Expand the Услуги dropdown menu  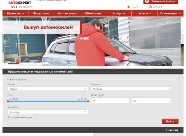pyautogui.click(x=144, y=13)
